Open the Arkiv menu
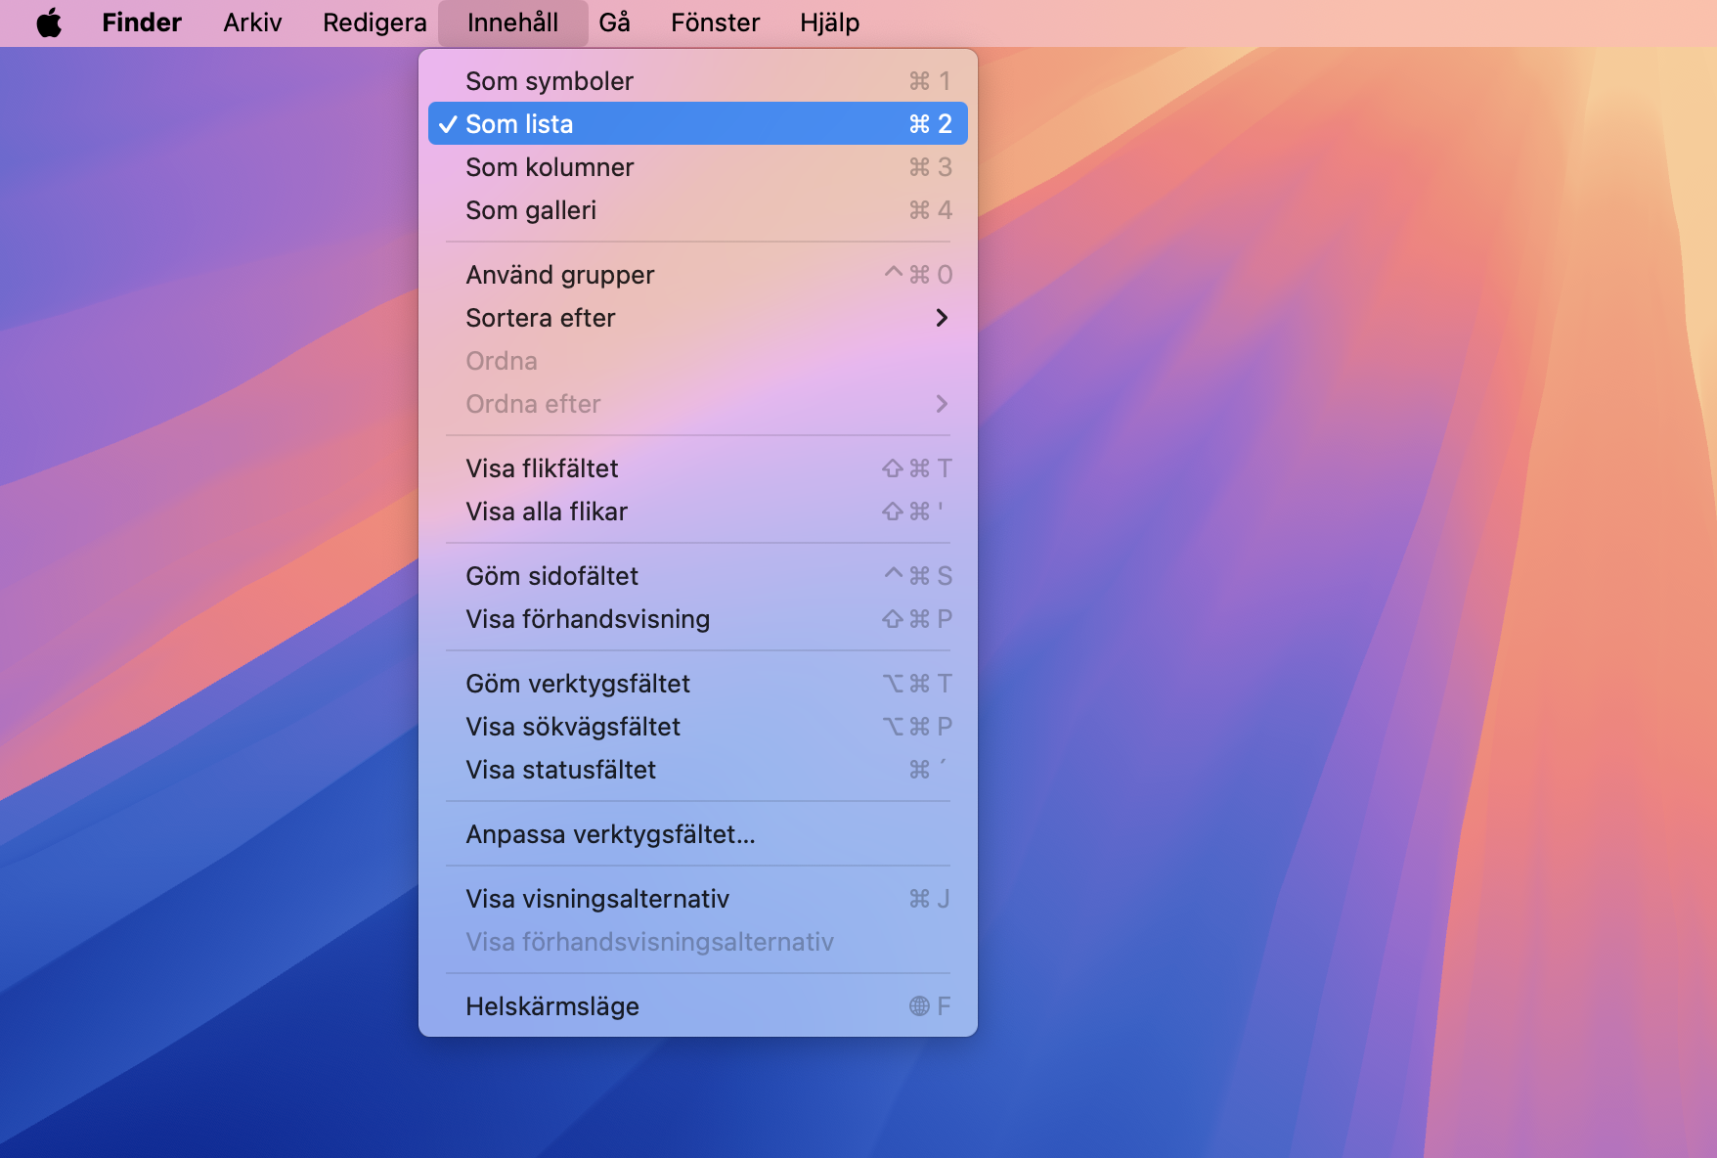1717x1158 pixels. tap(252, 22)
